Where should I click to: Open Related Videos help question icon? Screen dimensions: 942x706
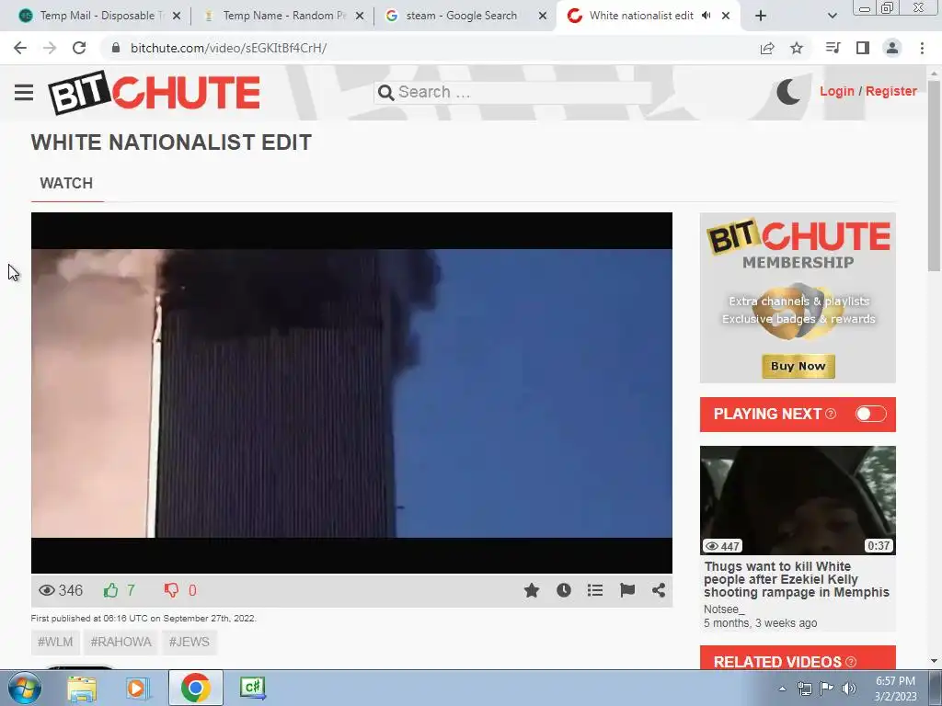851,662
